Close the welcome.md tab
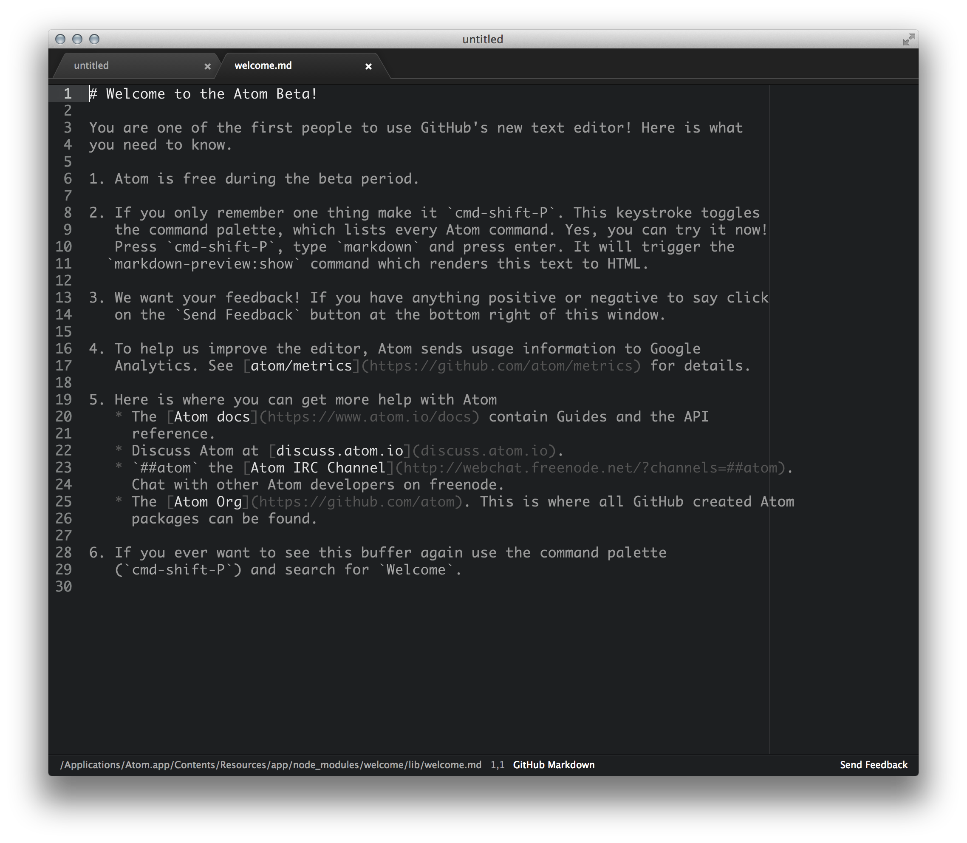The image size is (967, 843). [x=369, y=66]
